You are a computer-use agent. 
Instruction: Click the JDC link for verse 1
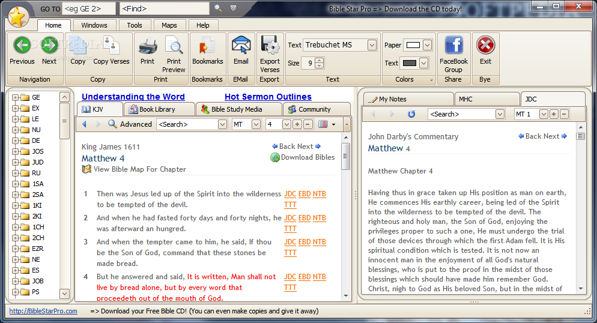pos(290,194)
